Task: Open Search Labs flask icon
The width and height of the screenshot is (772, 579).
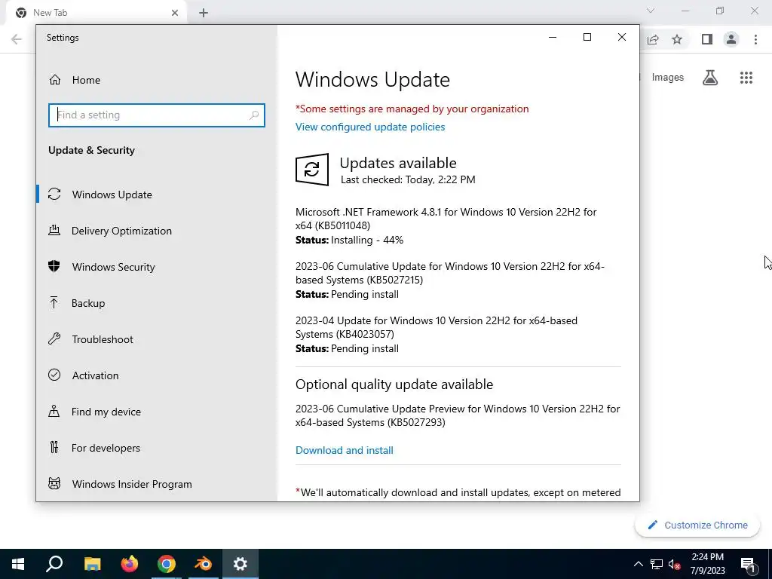Action: click(710, 78)
